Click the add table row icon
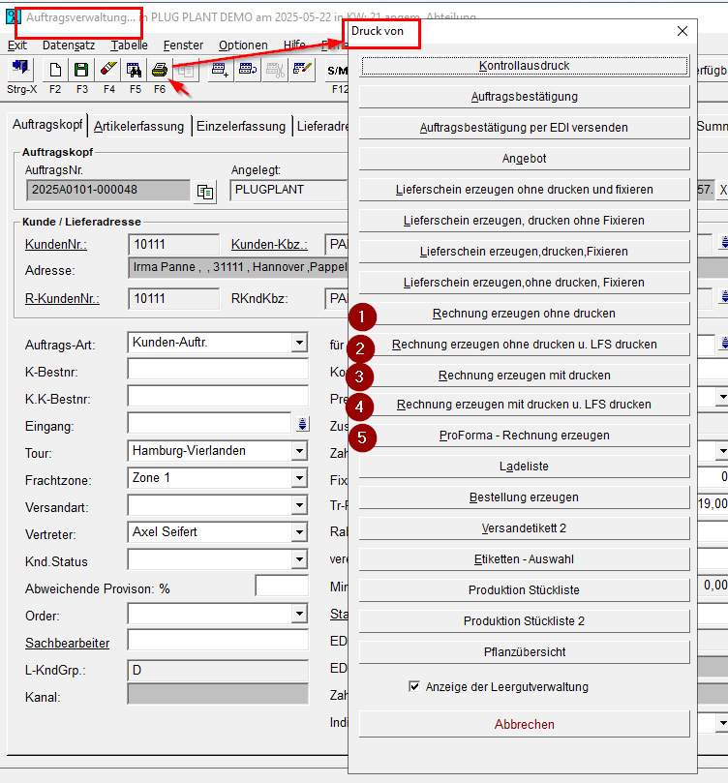The image size is (728, 783). click(220, 70)
